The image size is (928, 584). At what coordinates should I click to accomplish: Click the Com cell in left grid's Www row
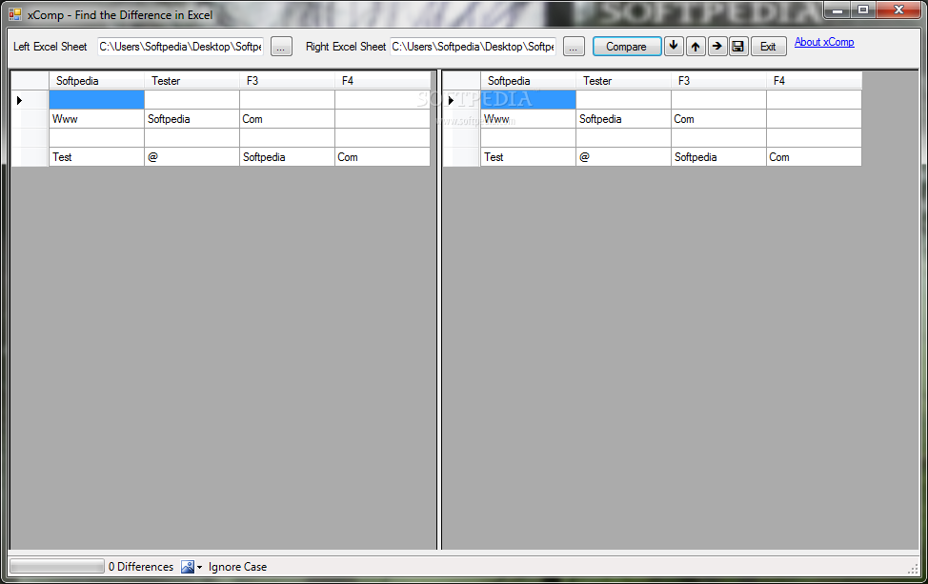(x=287, y=119)
